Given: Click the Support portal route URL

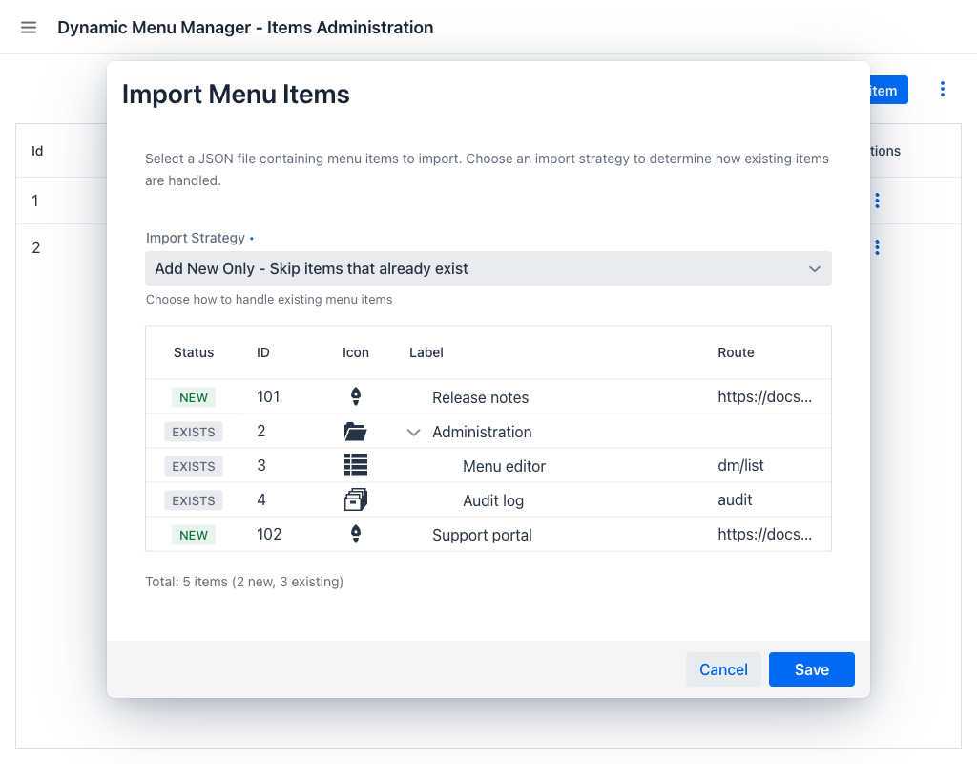Looking at the screenshot, I should pos(764,534).
